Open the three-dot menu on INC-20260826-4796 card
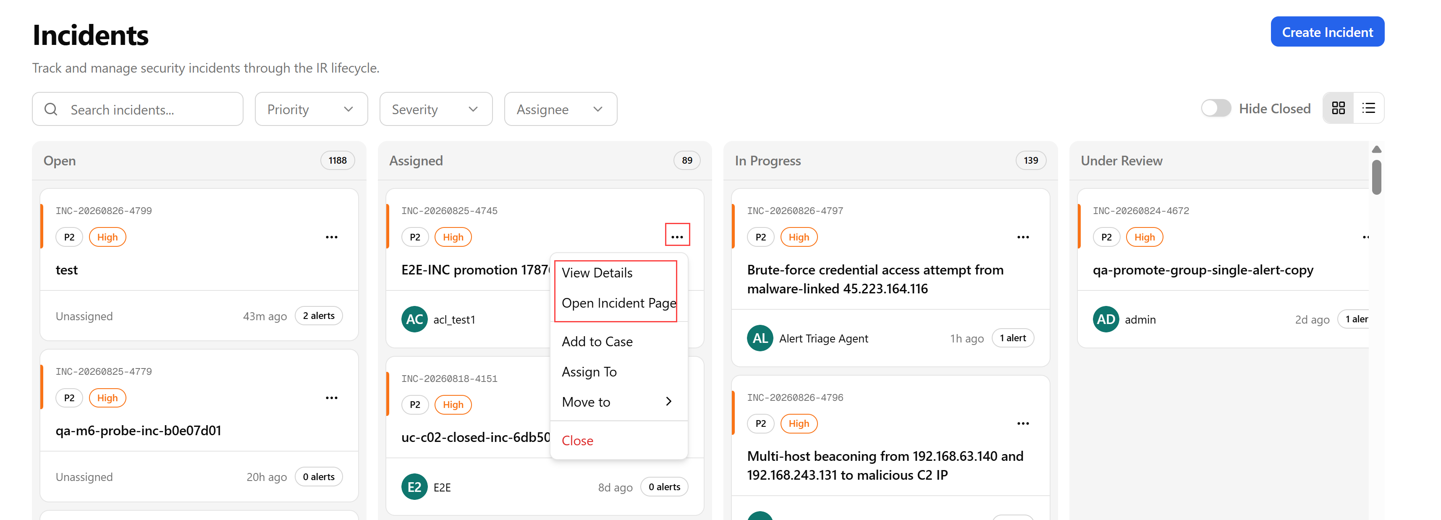 (x=1022, y=423)
